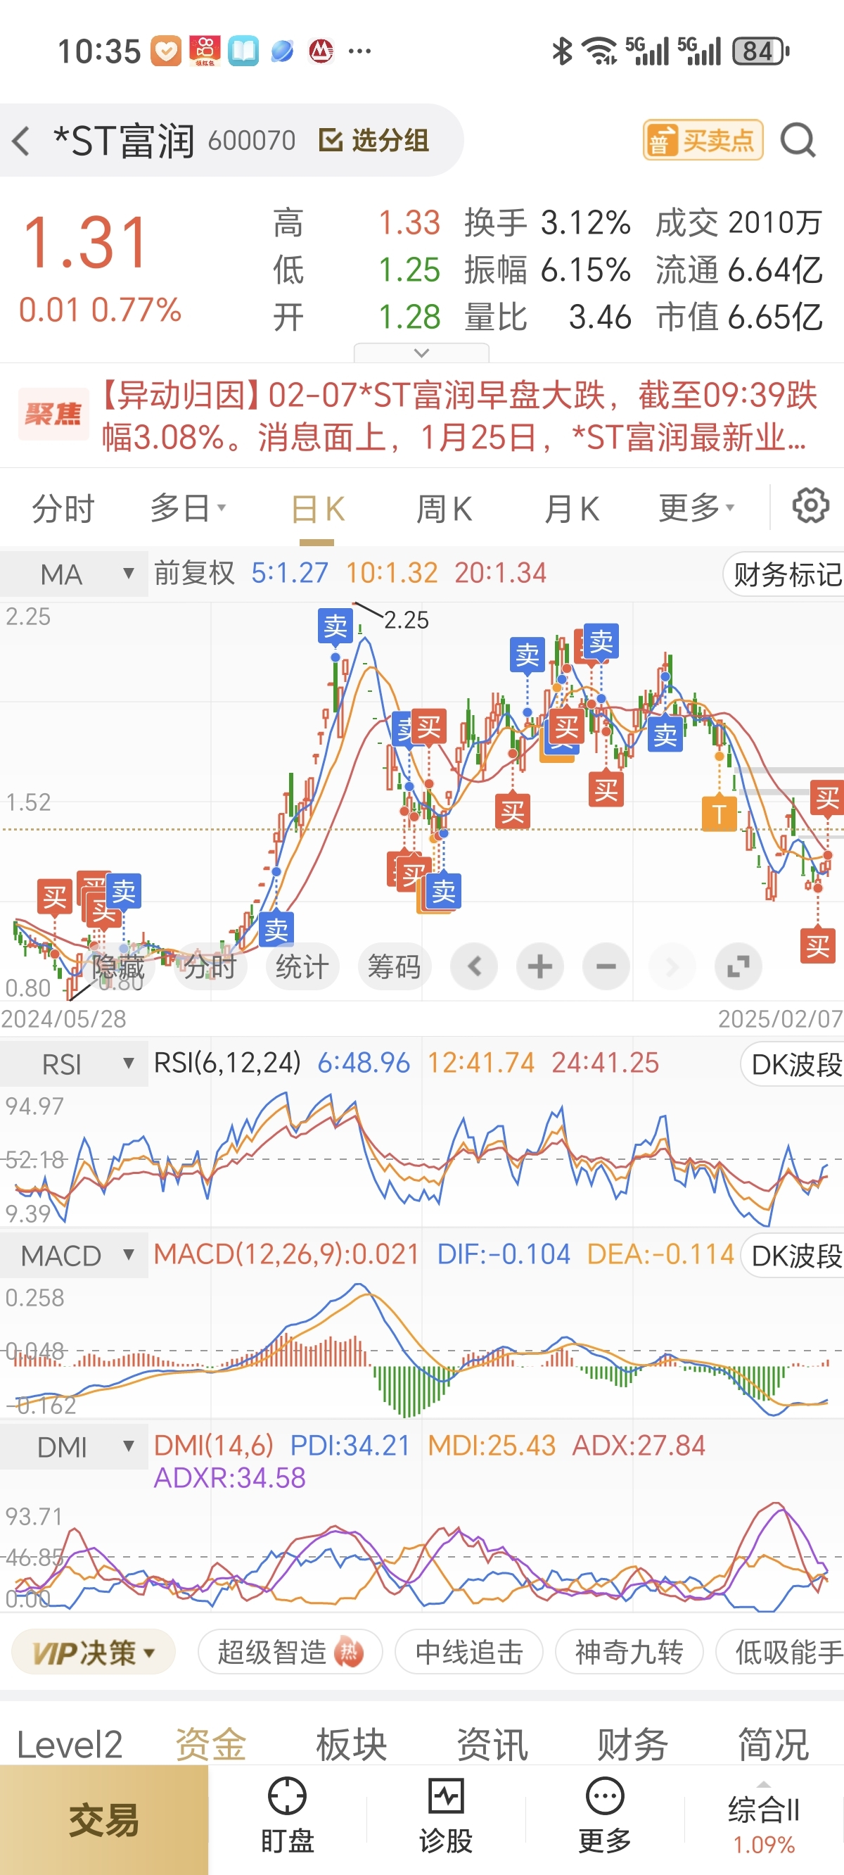Tap the back arrow beside *ST富润
Screen dimensions: 844x1875
tap(21, 141)
